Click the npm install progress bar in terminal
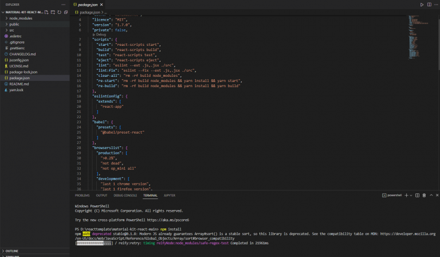440x257 pixels. point(94,243)
